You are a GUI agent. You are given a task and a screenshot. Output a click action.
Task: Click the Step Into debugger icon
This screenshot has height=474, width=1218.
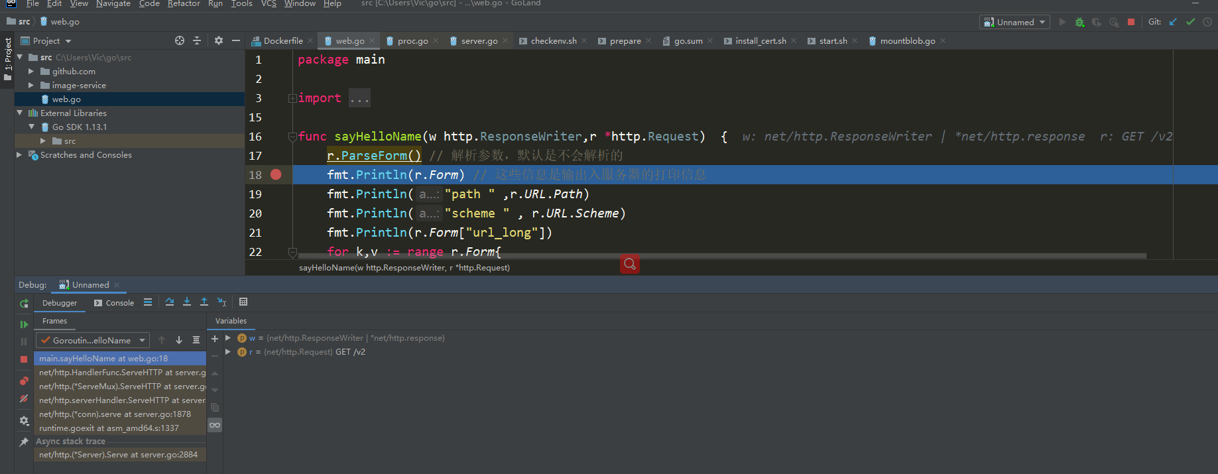(x=187, y=302)
